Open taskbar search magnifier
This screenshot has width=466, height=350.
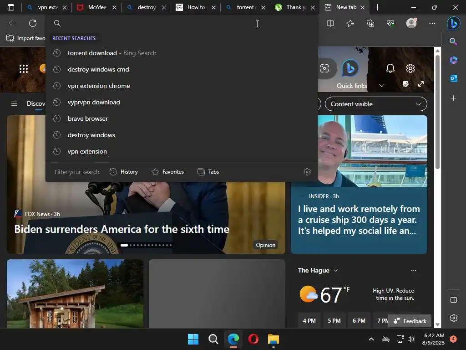tap(213, 339)
